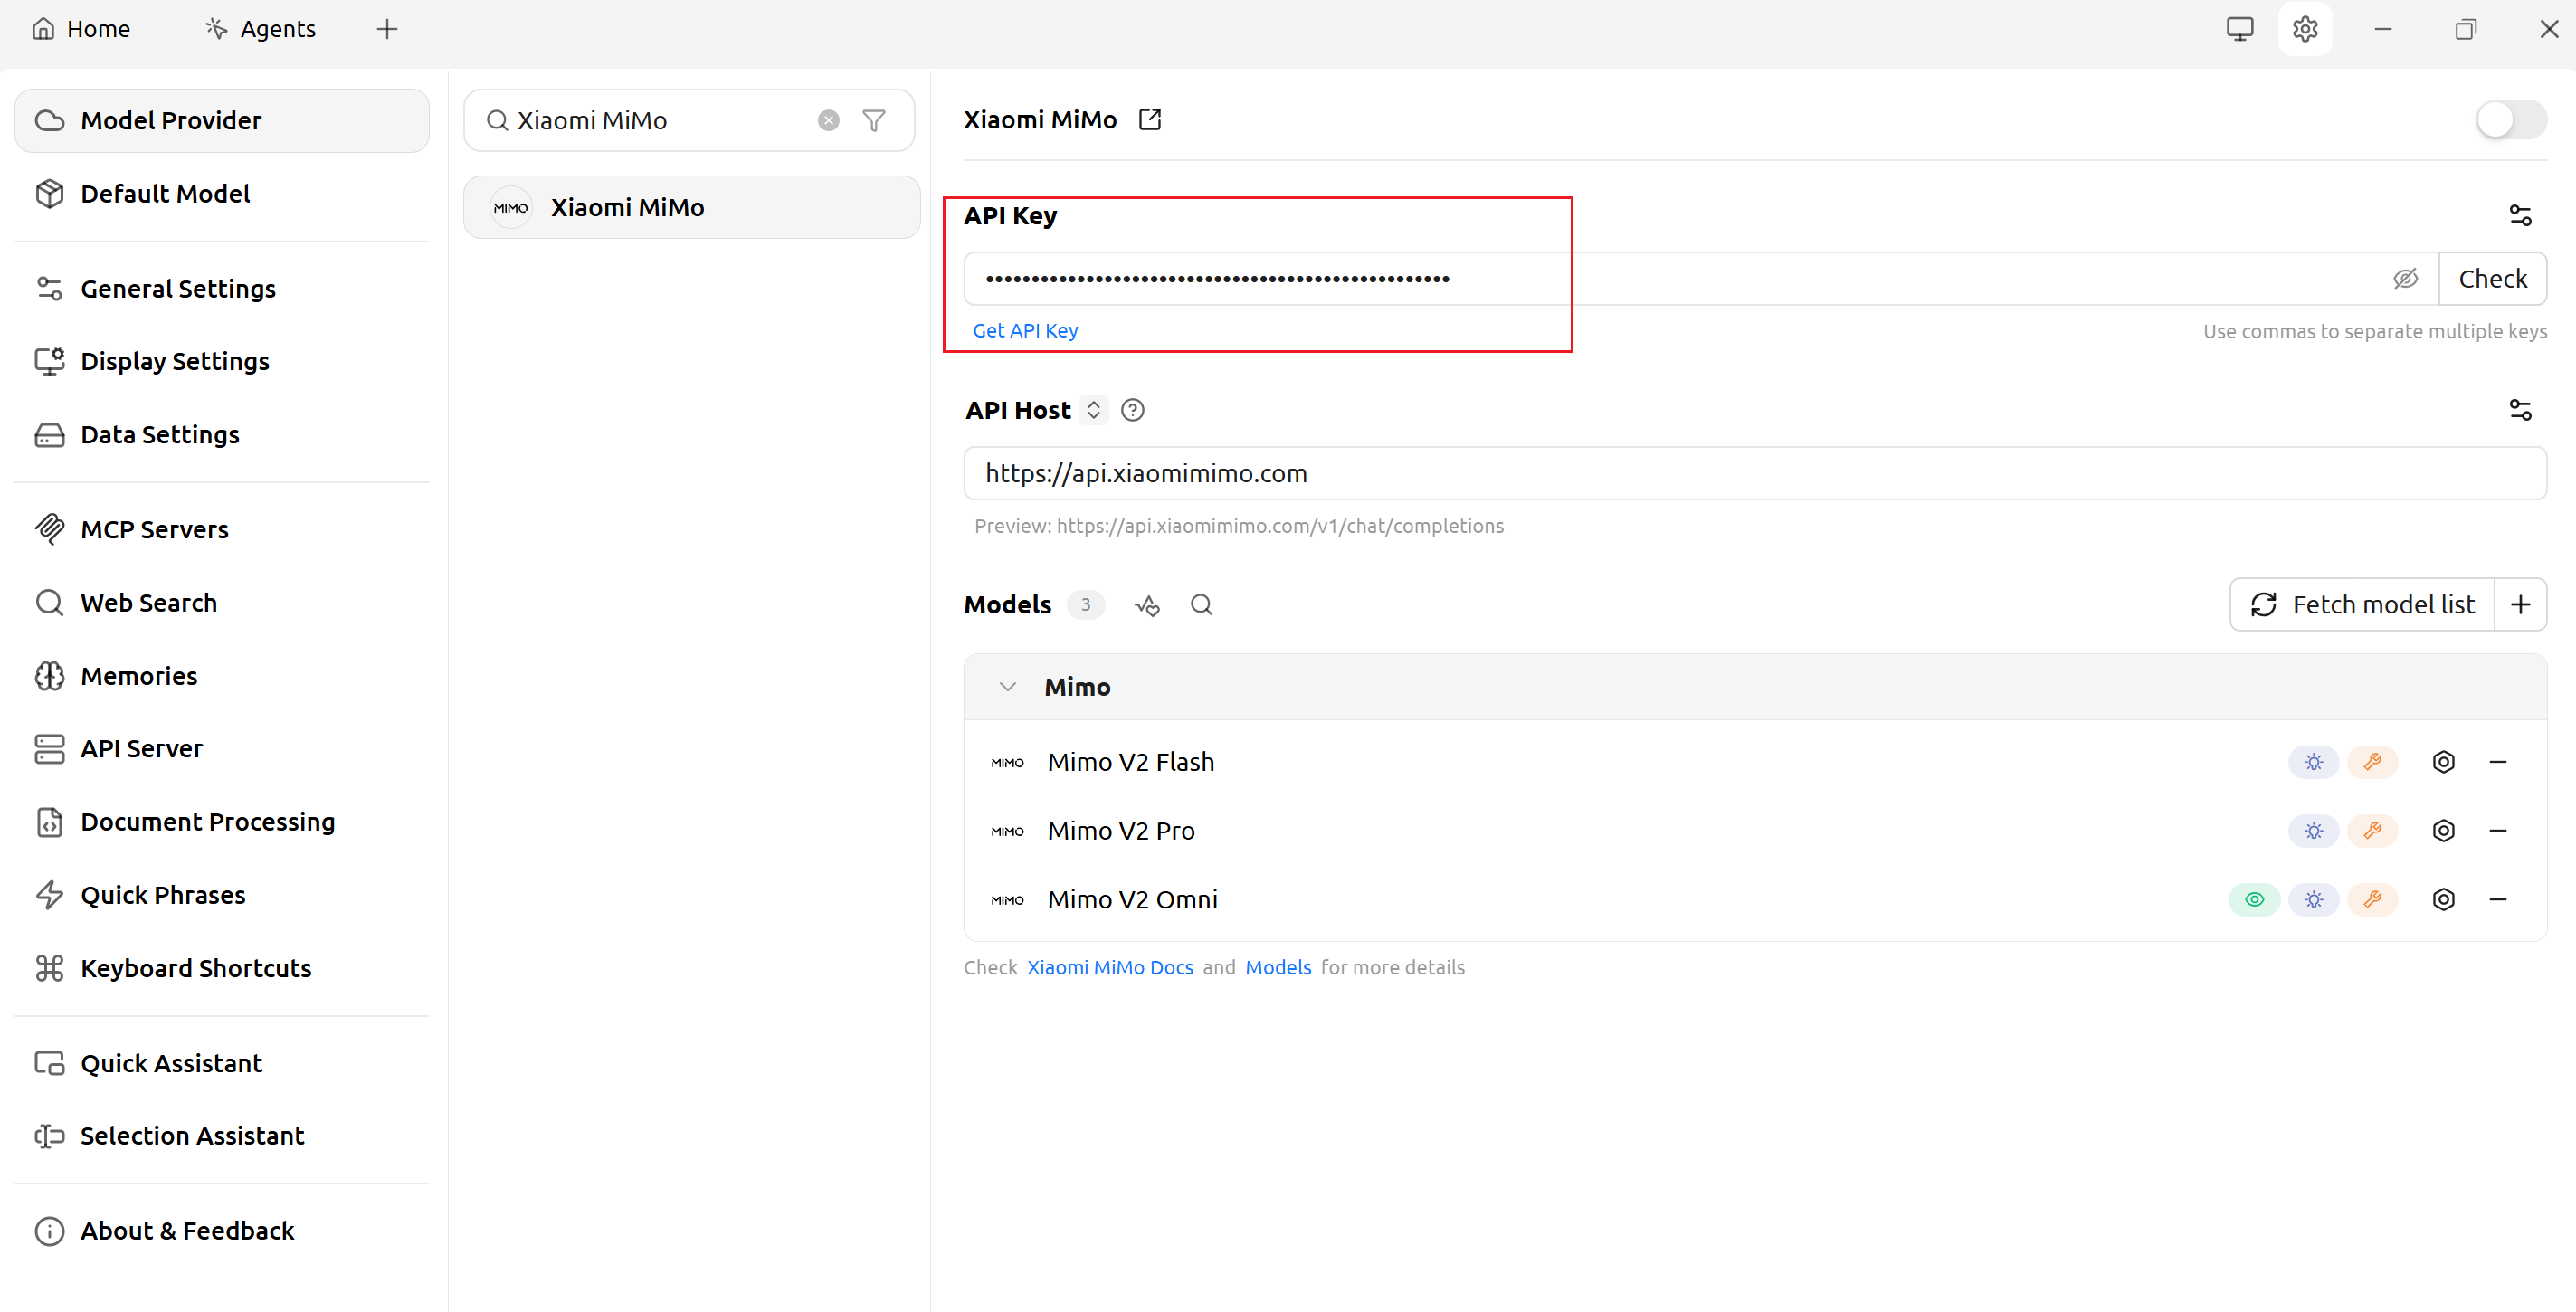This screenshot has width=2576, height=1312.
Task: Select the Mimo V2 Omni model row
Action: pyautogui.click(x=1755, y=900)
